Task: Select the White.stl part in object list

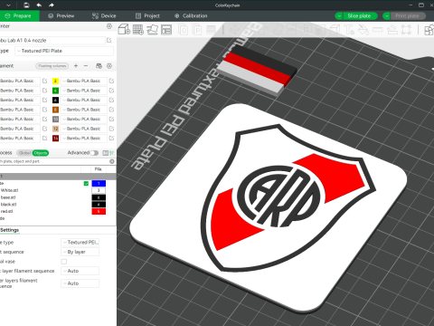Action: click(10, 190)
